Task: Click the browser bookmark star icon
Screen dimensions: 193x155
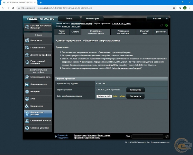Action: tap(174, 8)
